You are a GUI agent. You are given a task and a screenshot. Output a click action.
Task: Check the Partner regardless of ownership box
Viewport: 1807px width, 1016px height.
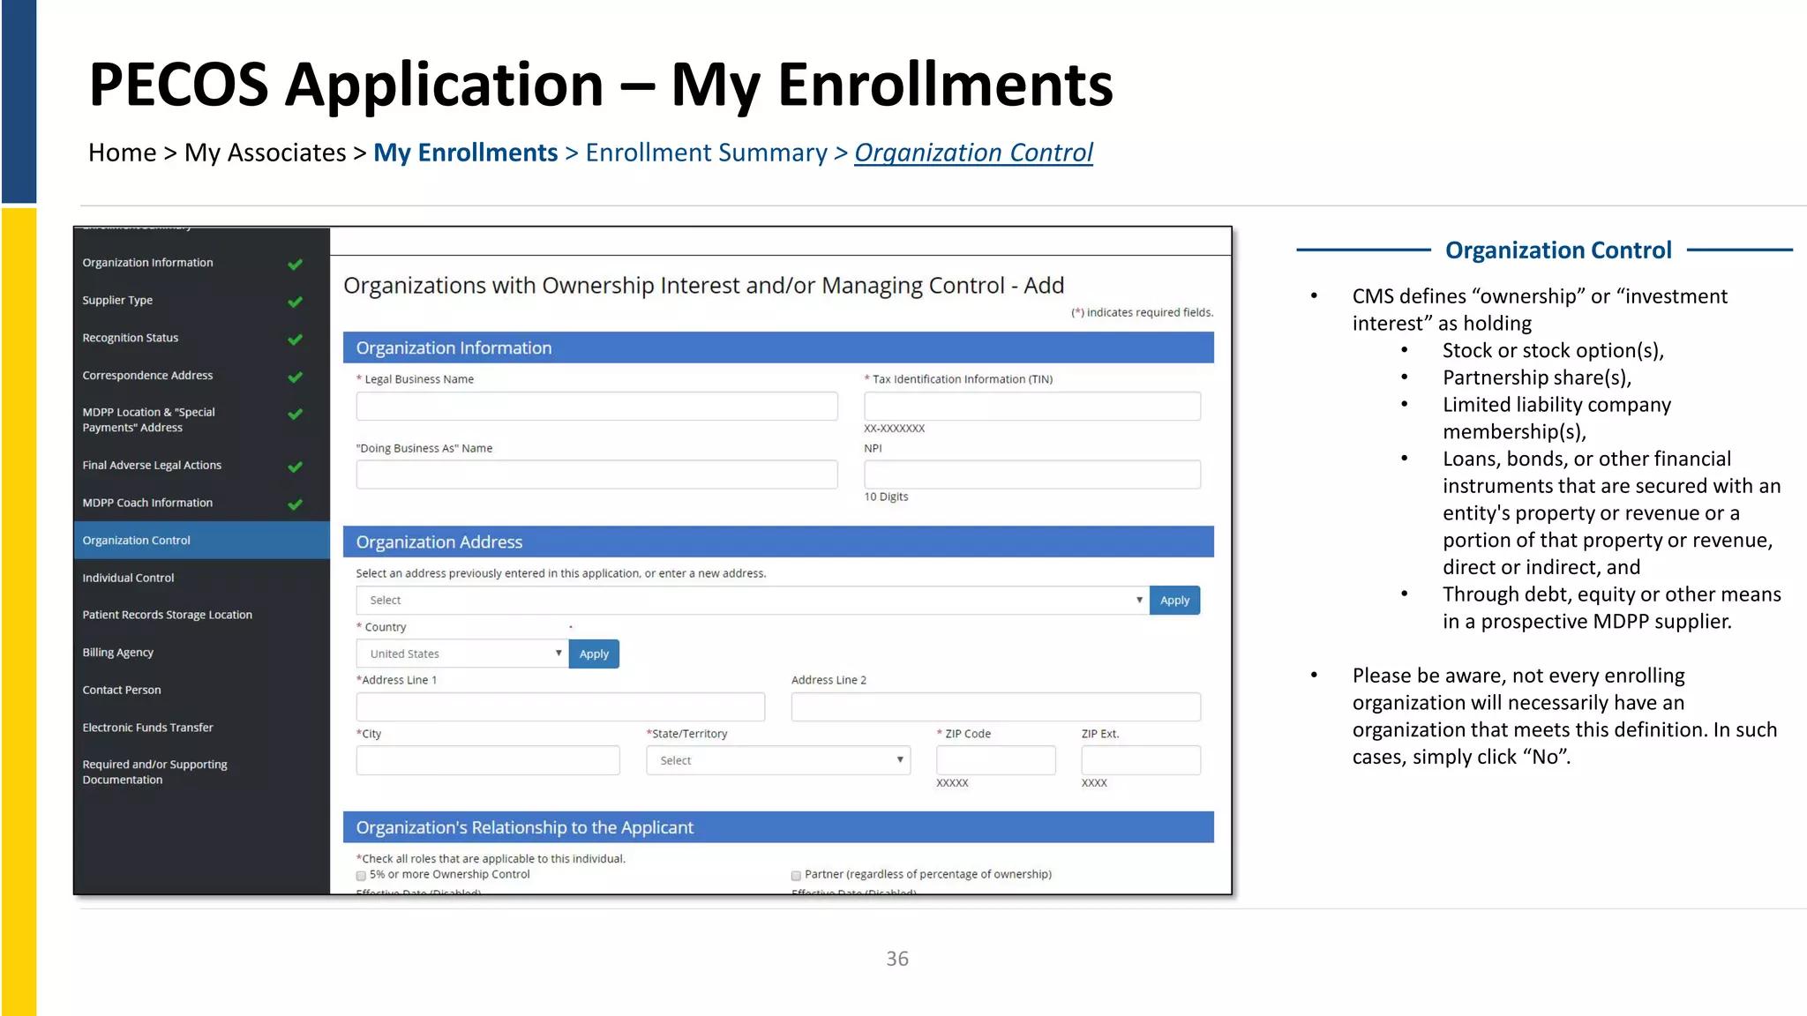coord(796,876)
